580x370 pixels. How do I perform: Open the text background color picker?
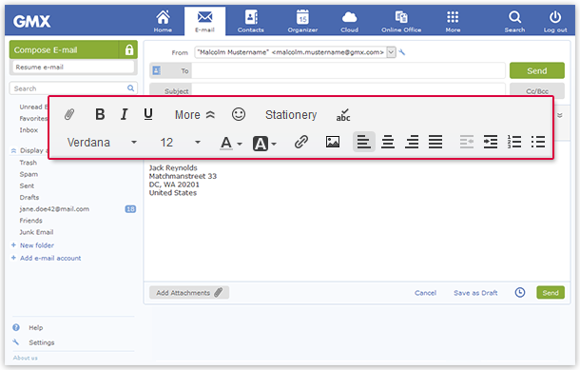(x=264, y=144)
